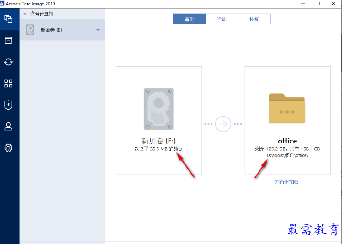
Task: Select the office folder destination image
Action: tap(287, 109)
